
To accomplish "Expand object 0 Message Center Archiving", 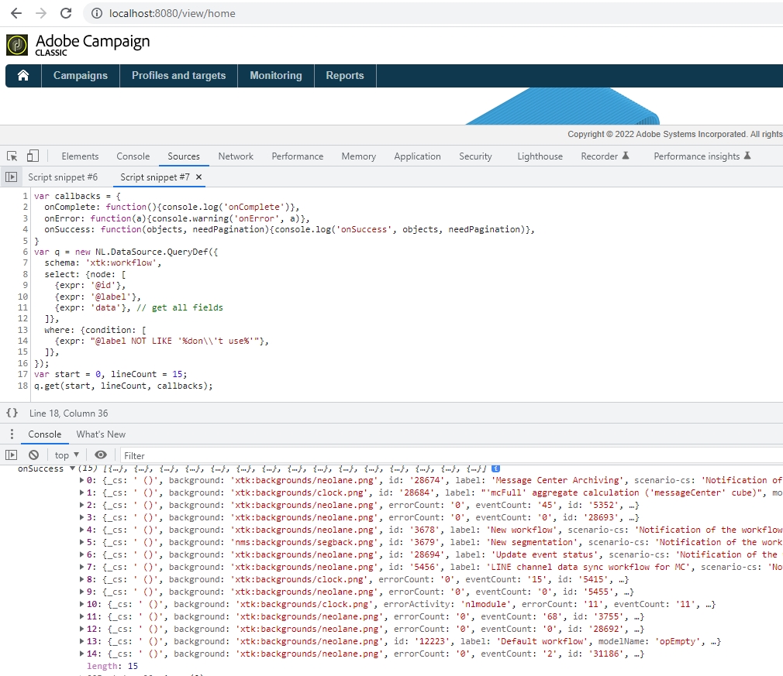I will coord(83,480).
